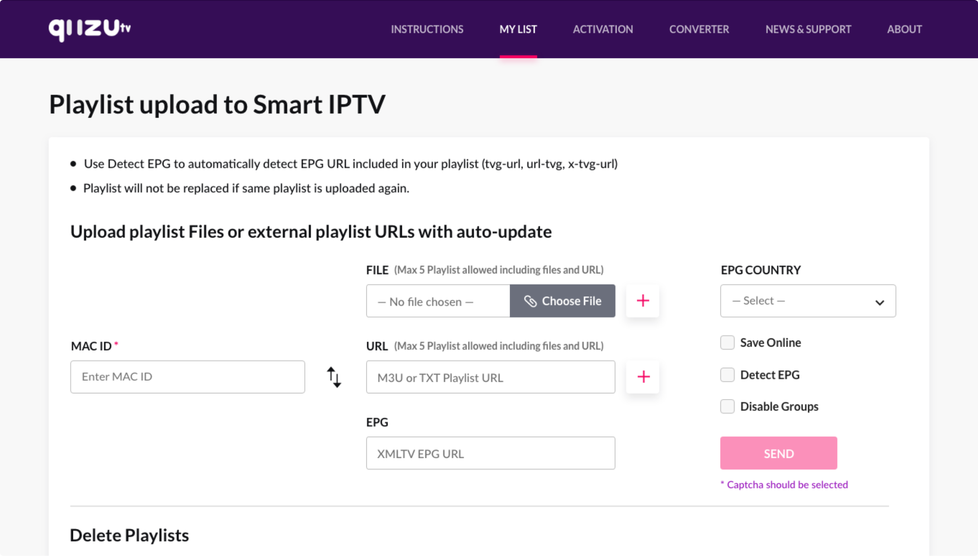Click the plus icon beside the playlist URL field
This screenshot has width=978, height=556.
coord(643,377)
